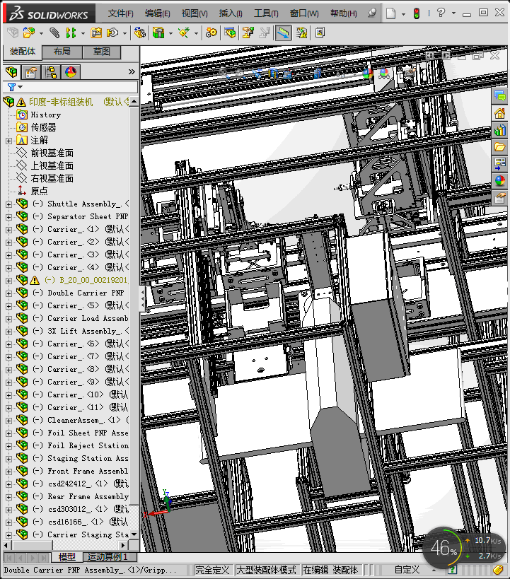
Task: Click the Move Component icon
Action: pos(112,33)
